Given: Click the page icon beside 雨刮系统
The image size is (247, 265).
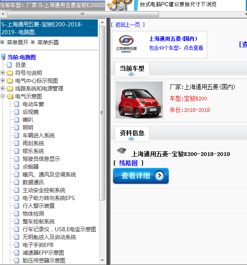Looking at the screenshot, I should click(x=16, y=143).
